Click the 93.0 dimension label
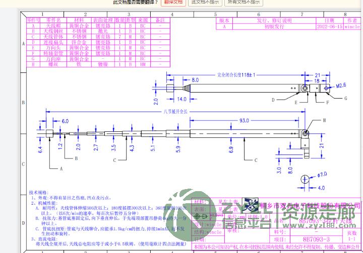Viewport: 363px width, 253px height. pos(244,121)
